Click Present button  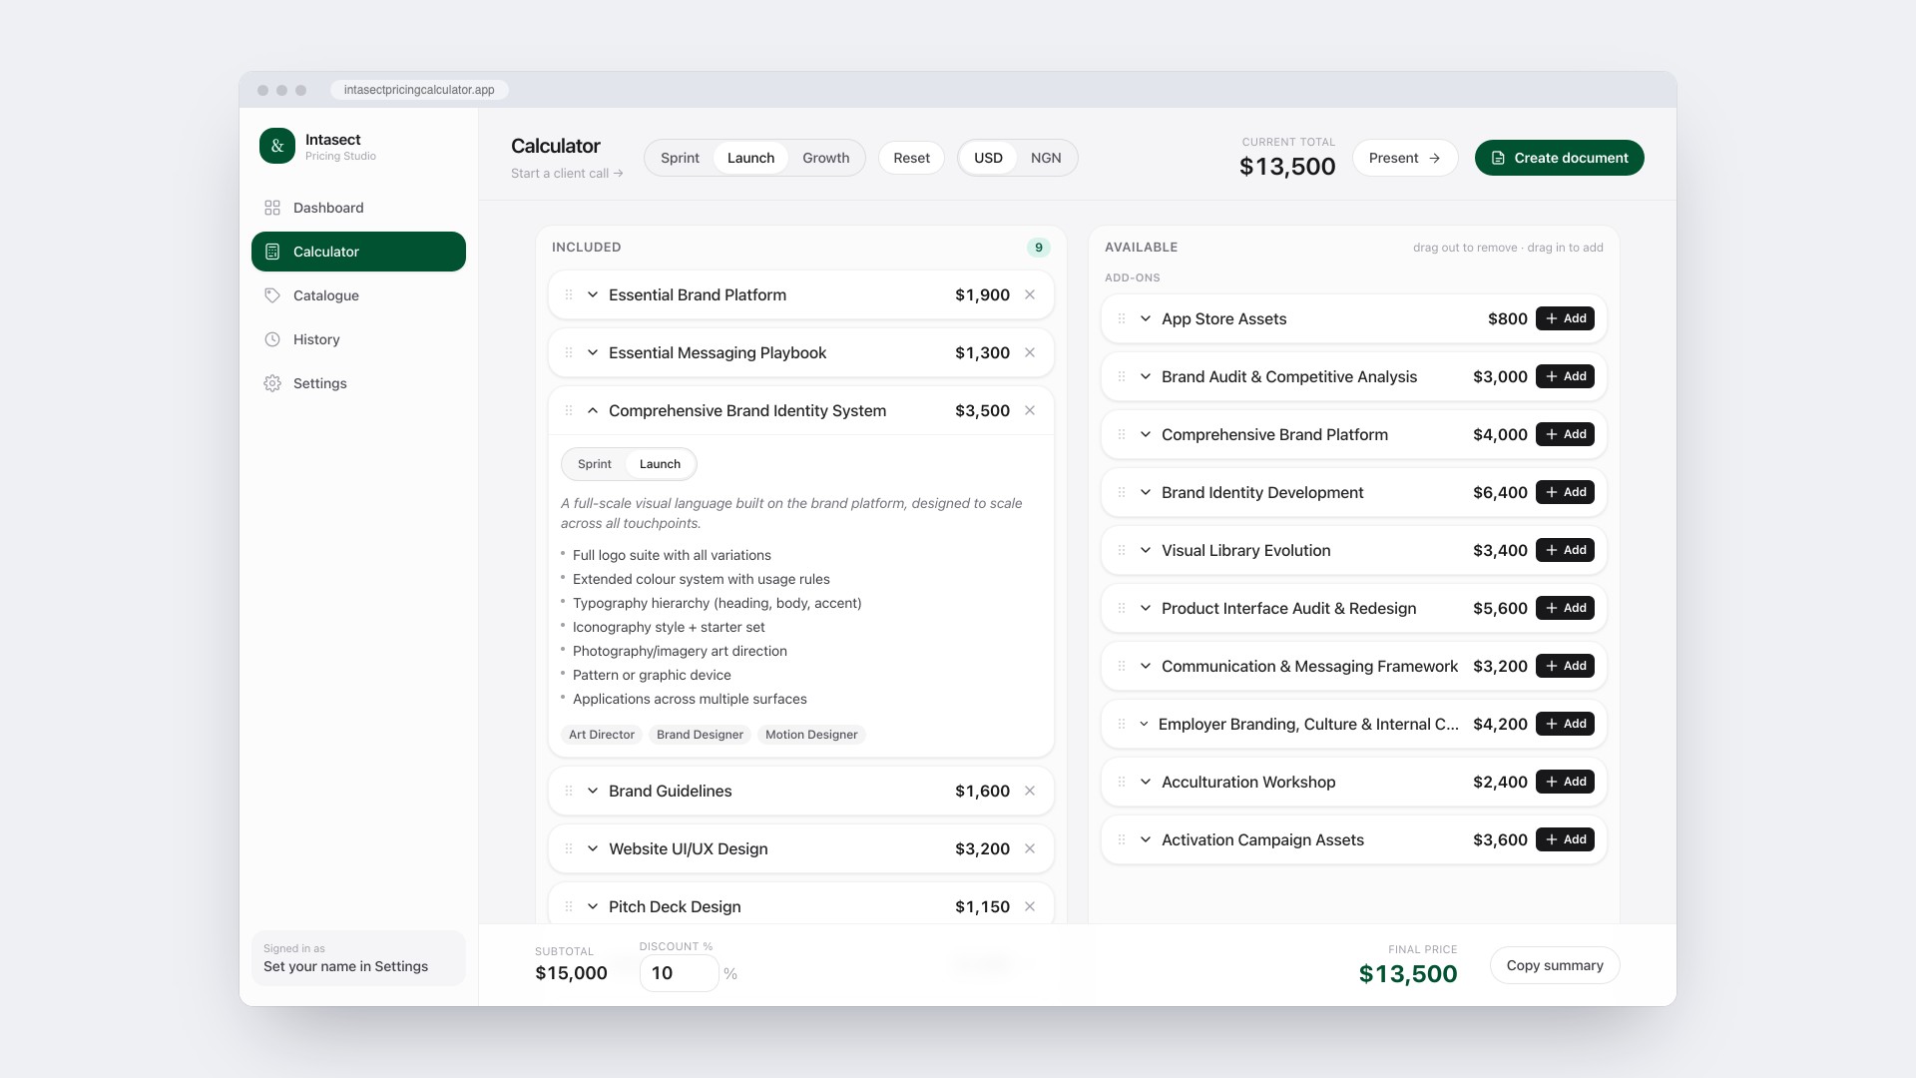pyautogui.click(x=1405, y=158)
